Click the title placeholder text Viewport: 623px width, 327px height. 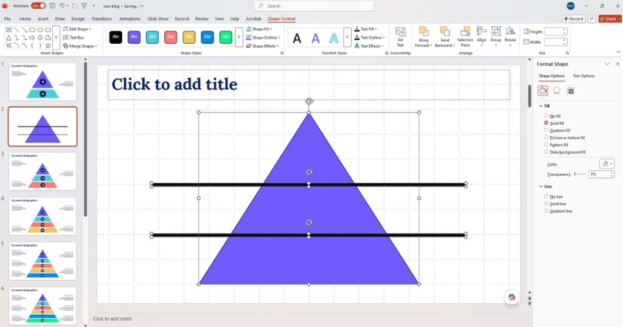(175, 84)
